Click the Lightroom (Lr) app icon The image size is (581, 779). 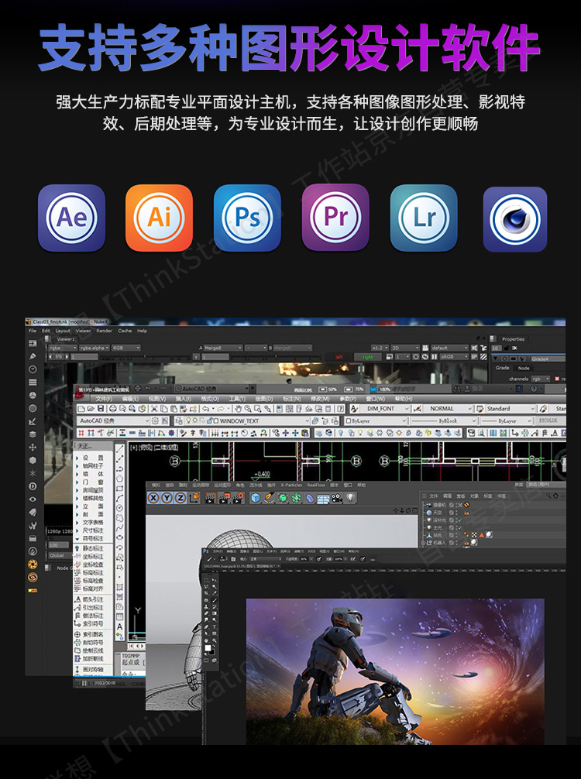tap(424, 218)
